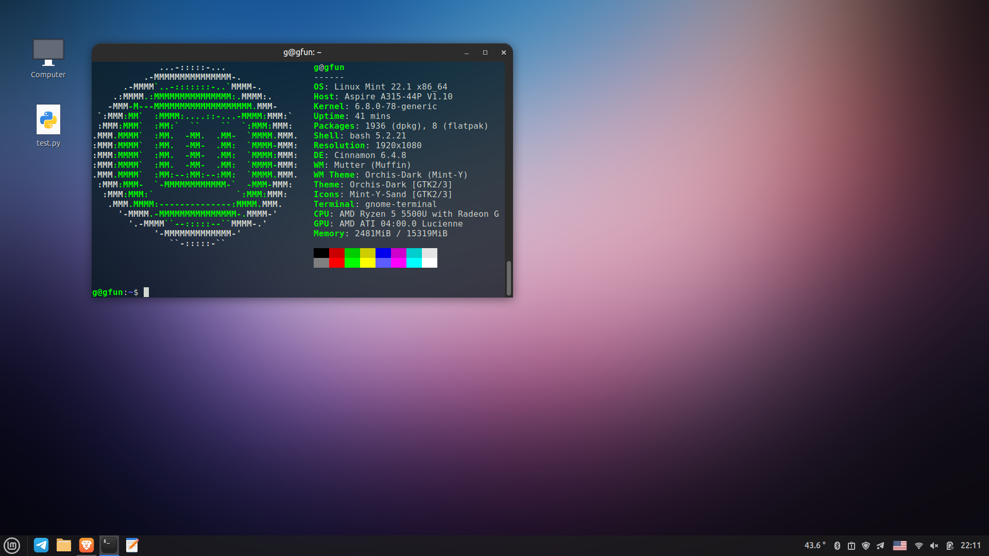Screen dimensions: 989x556
Task: Open the text editor panel launcher
Action: [x=132, y=545]
